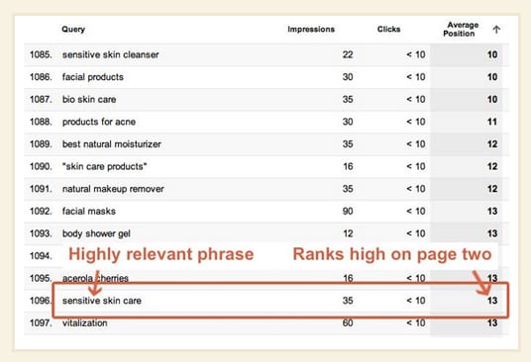
Task: Open 'best natural moisturizer' query
Action: 111,144
